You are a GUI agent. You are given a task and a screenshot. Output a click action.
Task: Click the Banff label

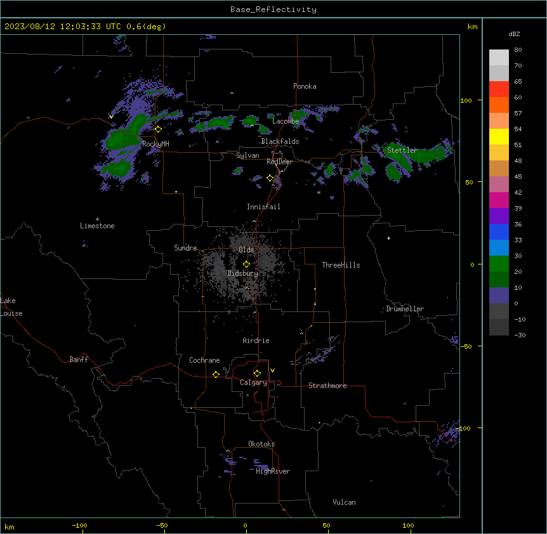[79, 360]
